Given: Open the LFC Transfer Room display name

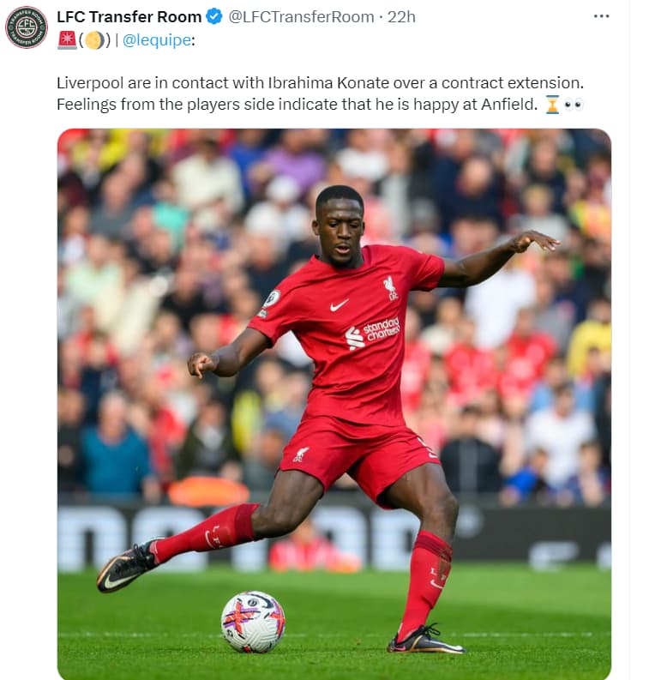Looking at the screenshot, I should [x=129, y=16].
